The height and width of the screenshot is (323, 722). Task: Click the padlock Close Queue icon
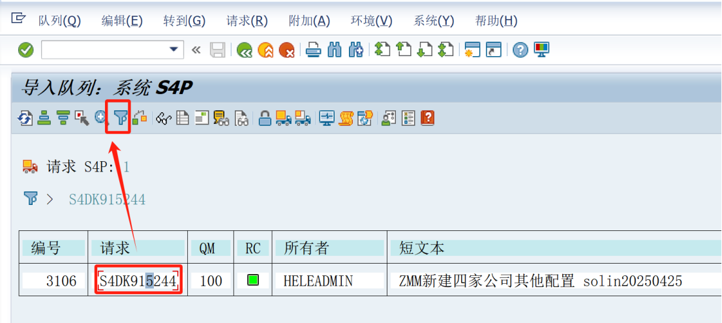265,118
